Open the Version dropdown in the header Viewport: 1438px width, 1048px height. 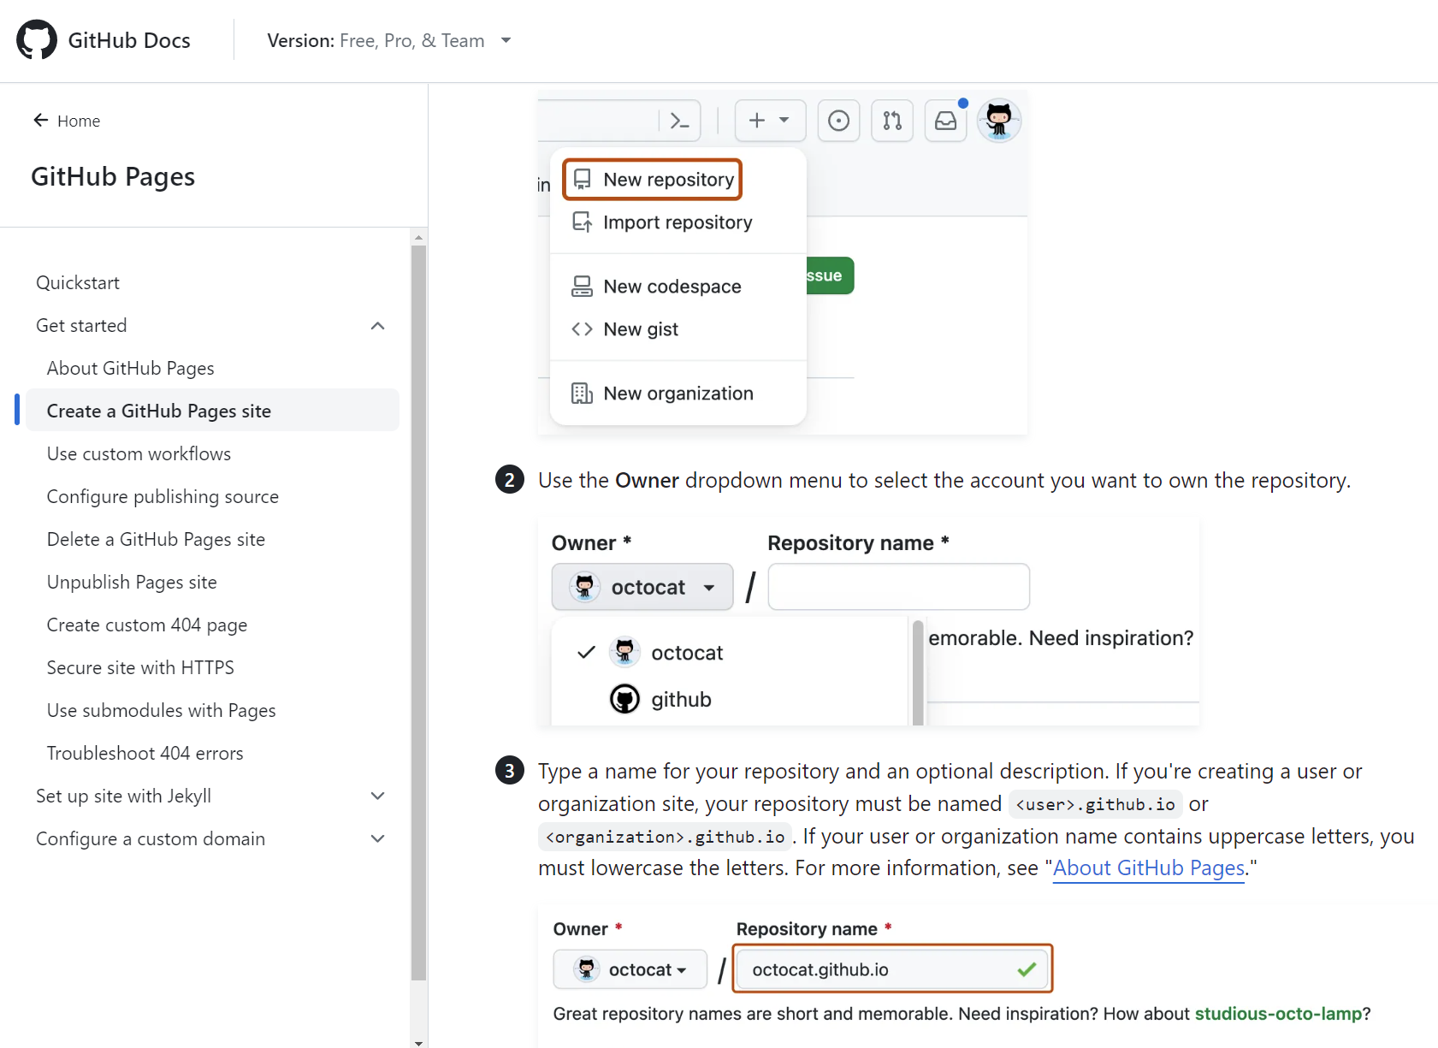389,40
